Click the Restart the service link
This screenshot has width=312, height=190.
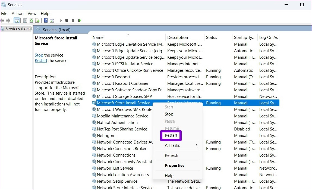[x=41, y=61]
